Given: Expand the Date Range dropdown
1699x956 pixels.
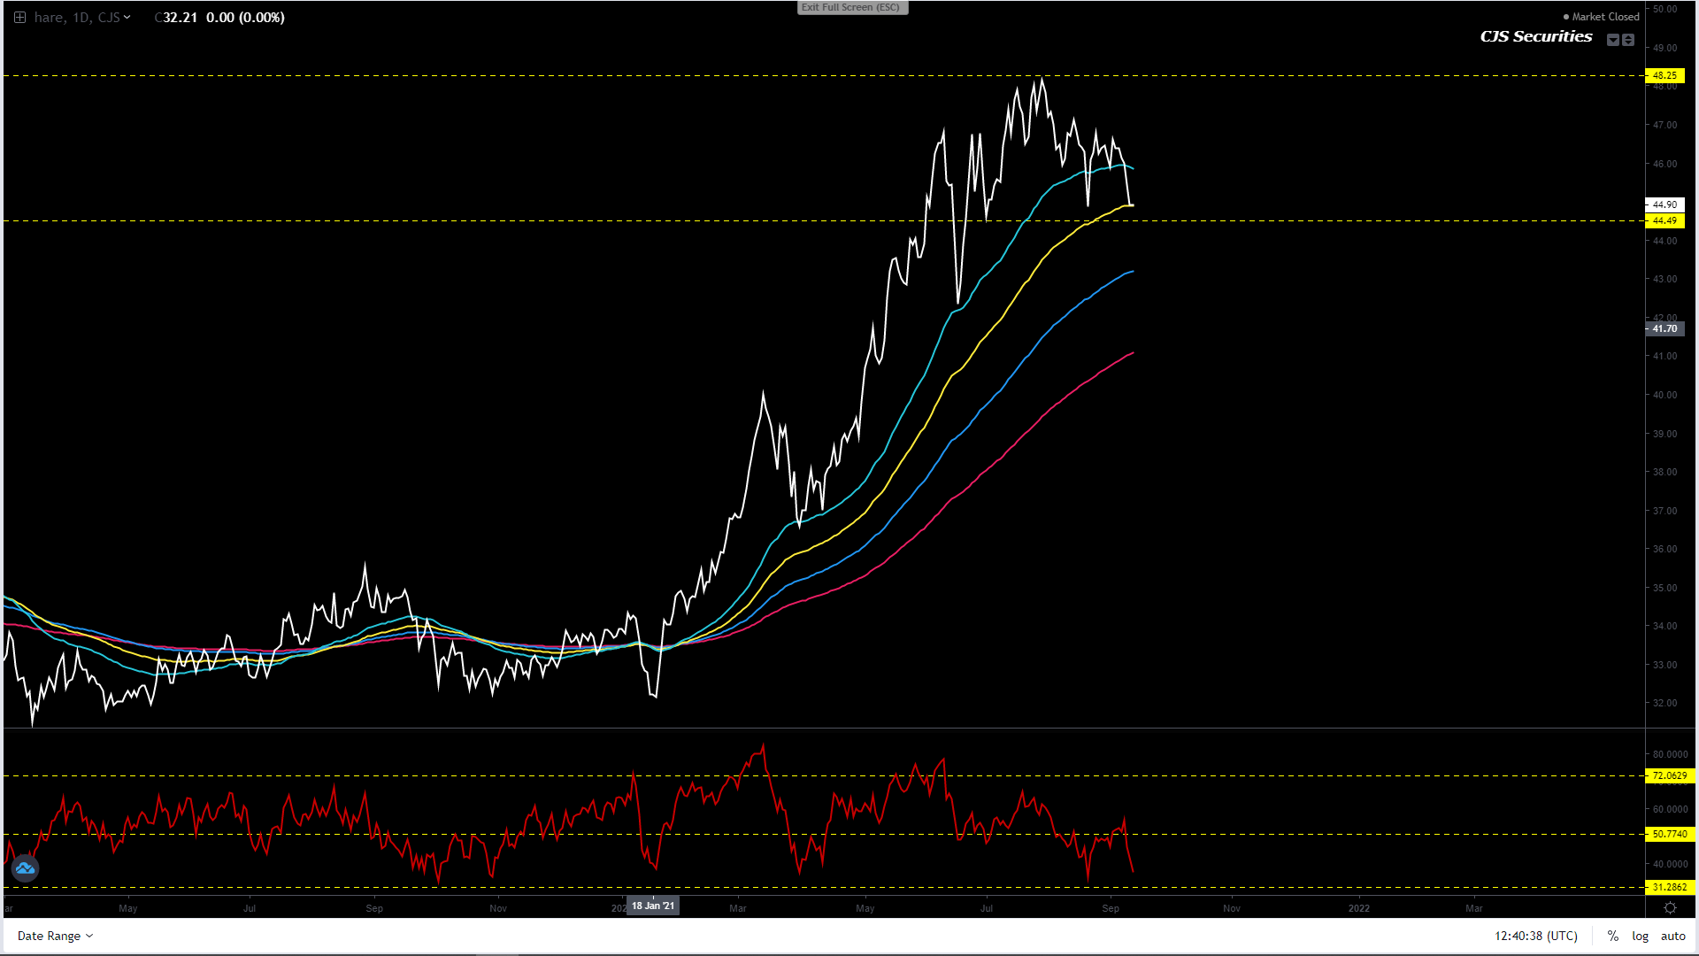Looking at the screenshot, I should coord(55,936).
